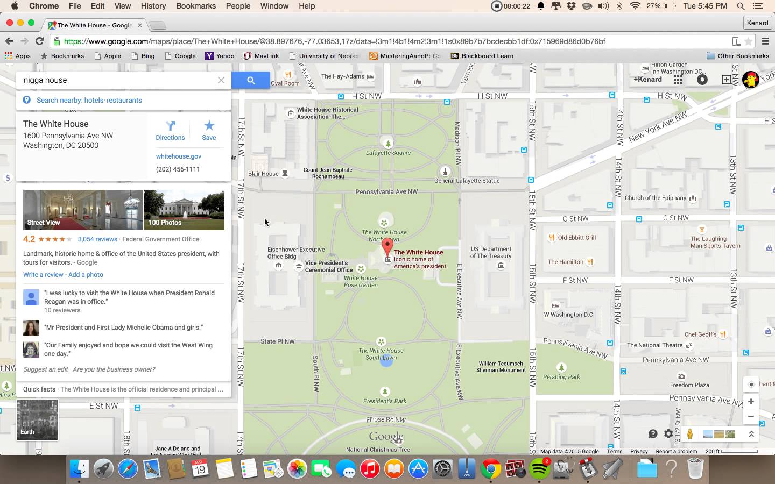
Task: Click Are you the business owner?
Action: (x=114, y=369)
